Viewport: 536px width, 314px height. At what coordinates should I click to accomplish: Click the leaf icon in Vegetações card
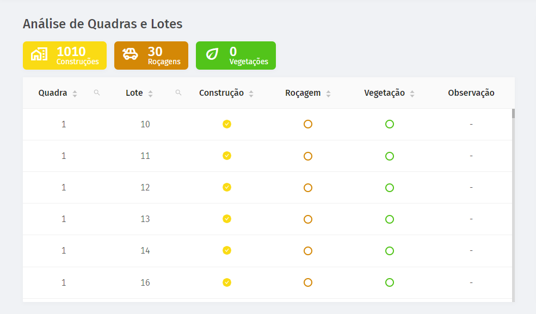pos(212,54)
